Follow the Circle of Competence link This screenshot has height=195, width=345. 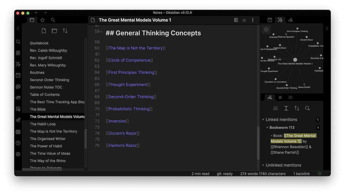[129, 60]
